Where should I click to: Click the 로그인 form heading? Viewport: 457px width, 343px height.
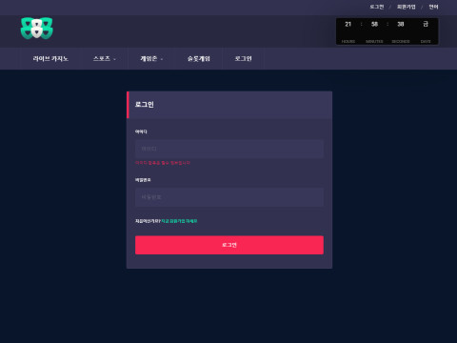click(x=145, y=105)
